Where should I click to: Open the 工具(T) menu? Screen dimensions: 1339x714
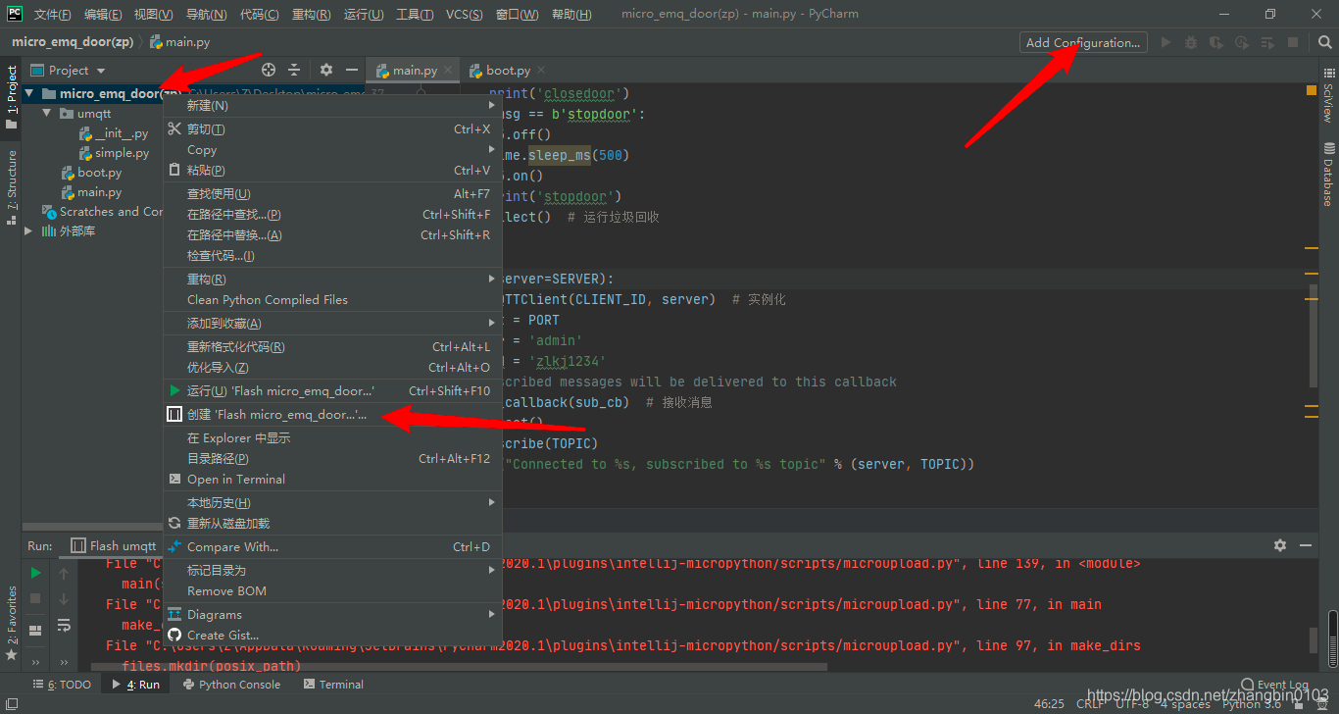pos(413,15)
